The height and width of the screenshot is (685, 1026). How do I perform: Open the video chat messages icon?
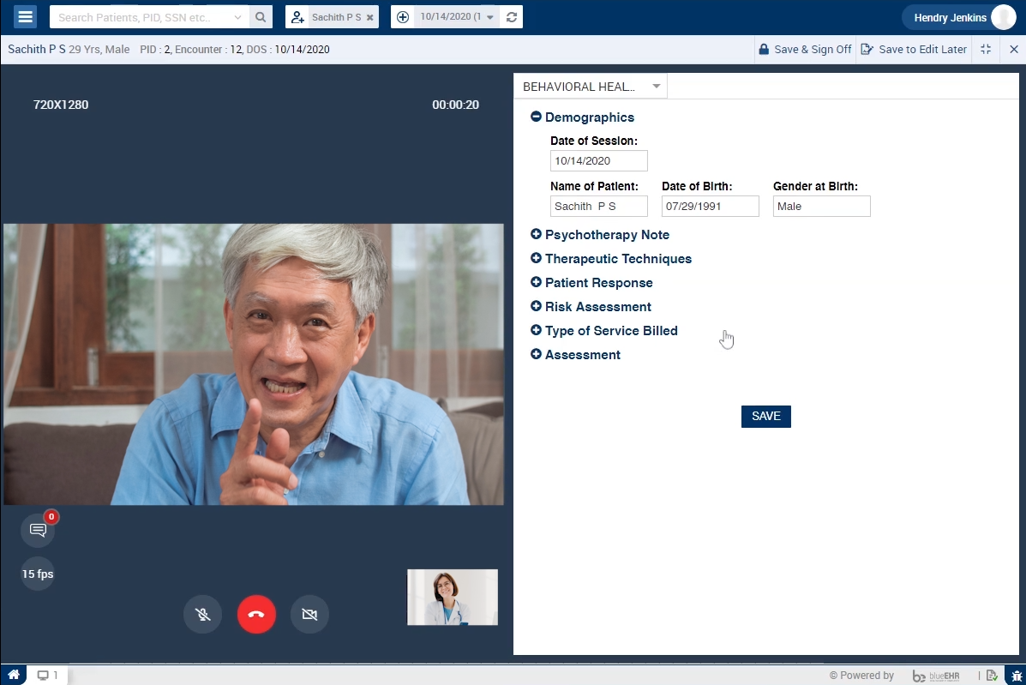click(38, 531)
